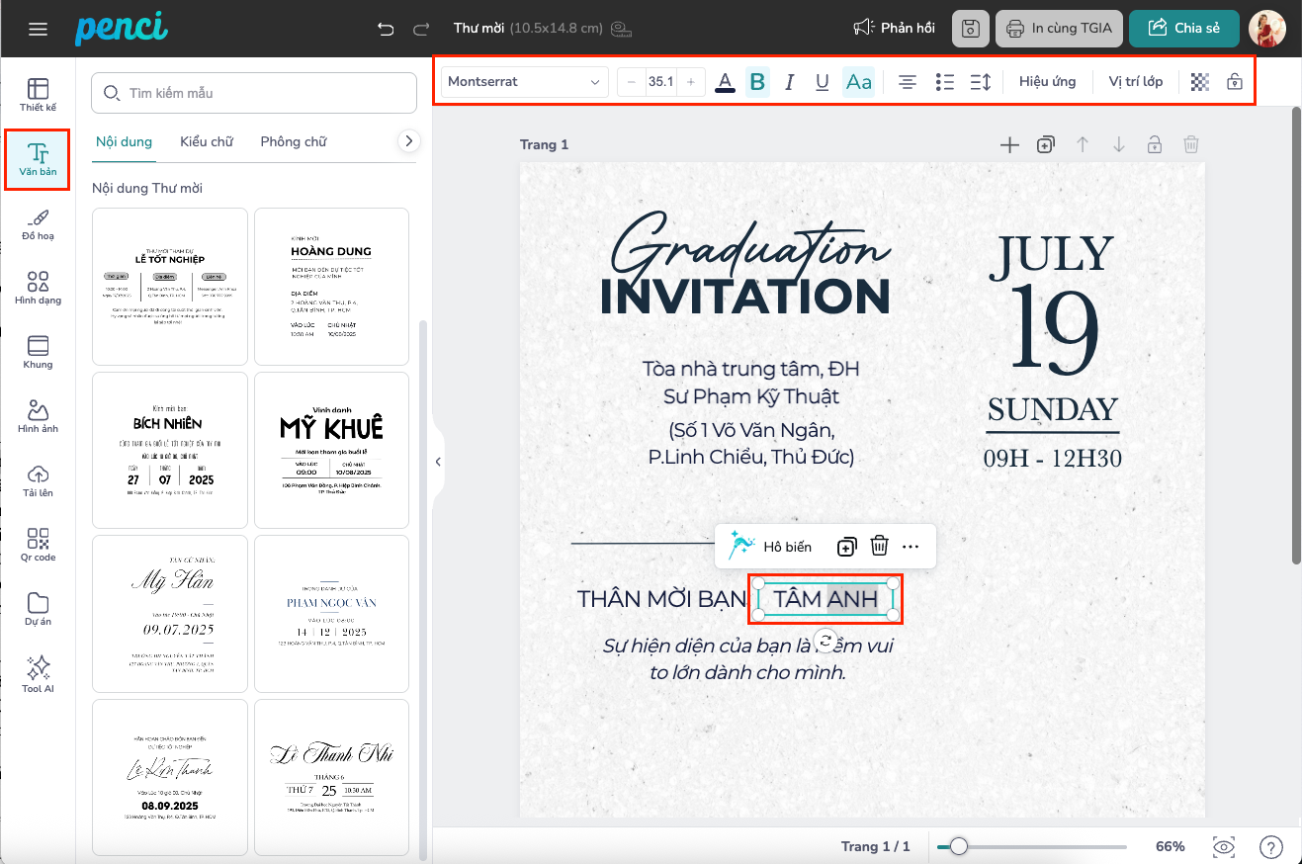The width and height of the screenshot is (1302, 864).
Task: Click the Tìm kiếm mẫu search field
Action: [254, 93]
